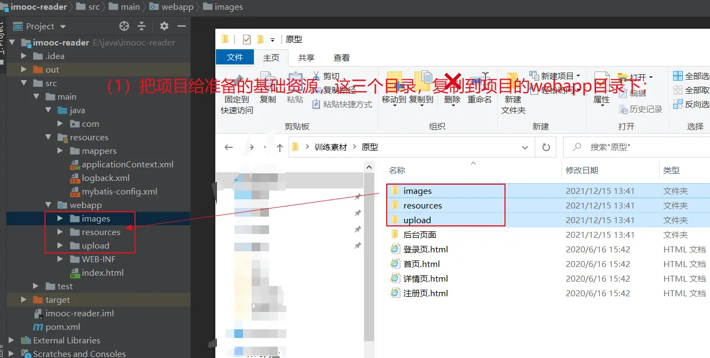
Task: Click the Explorer Refresh icon
Action: [546, 147]
